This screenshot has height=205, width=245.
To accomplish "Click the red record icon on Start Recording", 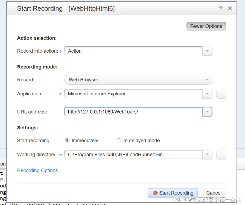I will tap(155, 193).
